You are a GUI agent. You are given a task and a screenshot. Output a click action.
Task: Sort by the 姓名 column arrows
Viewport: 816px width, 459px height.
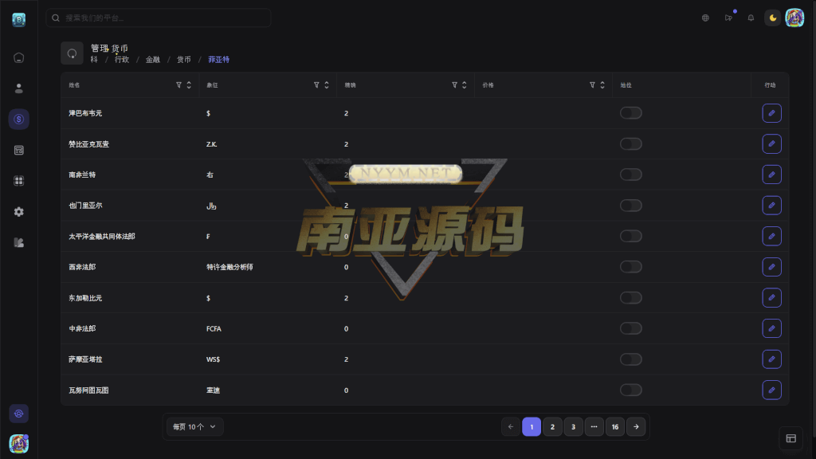tap(189, 85)
